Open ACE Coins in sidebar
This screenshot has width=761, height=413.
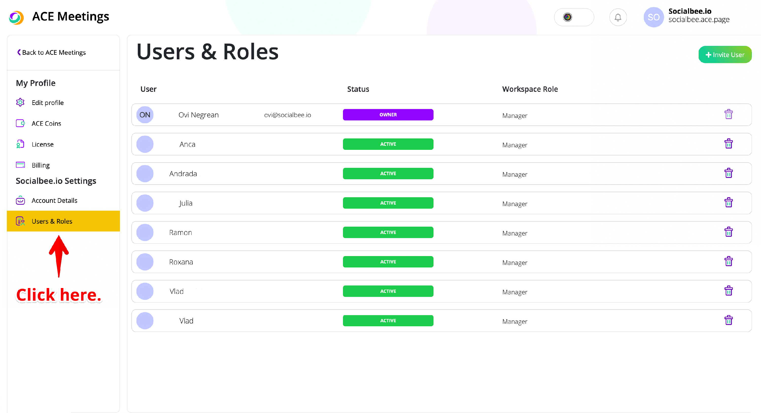click(x=46, y=123)
